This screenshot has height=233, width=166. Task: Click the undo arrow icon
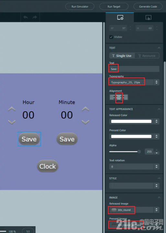tap(26, 17)
